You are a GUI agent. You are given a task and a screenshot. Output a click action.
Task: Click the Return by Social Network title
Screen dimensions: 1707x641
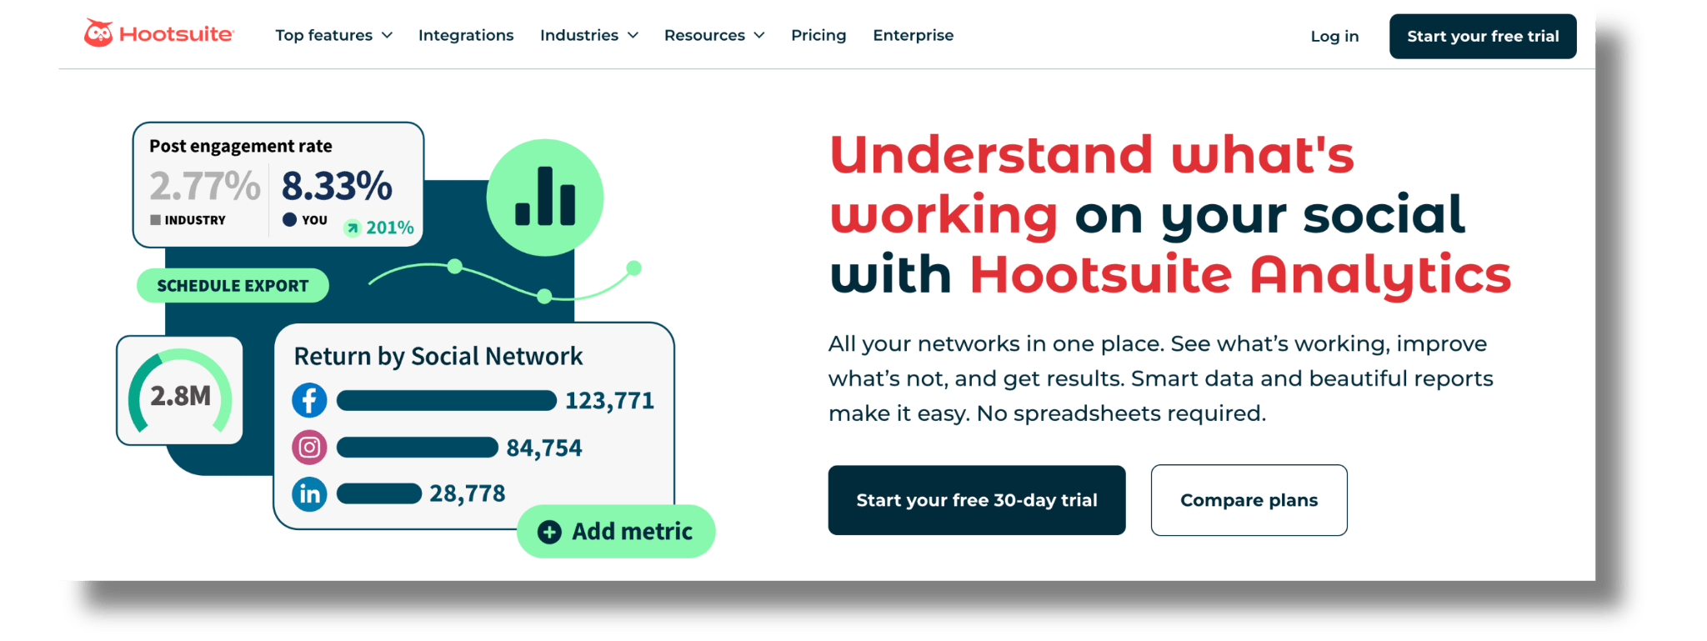pyautogui.click(x=438, y=357)
